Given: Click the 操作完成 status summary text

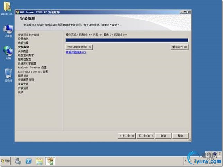Looking at the screenshot, I should (97, 35).
